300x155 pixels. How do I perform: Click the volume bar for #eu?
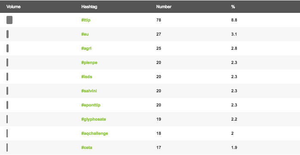[x=7, y=34]
